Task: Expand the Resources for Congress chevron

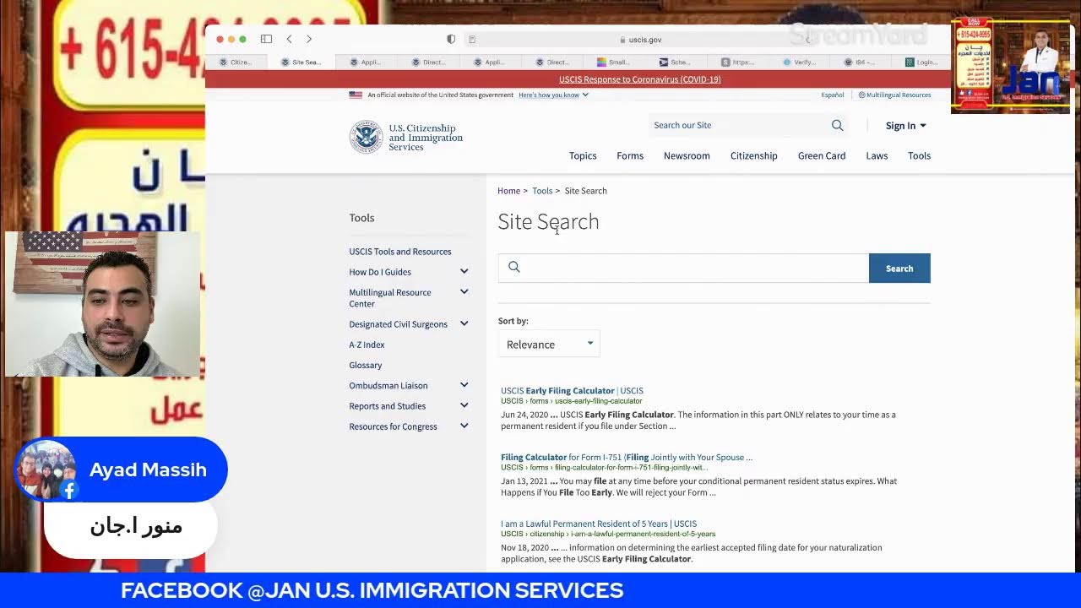Action: tap(464, 426)
